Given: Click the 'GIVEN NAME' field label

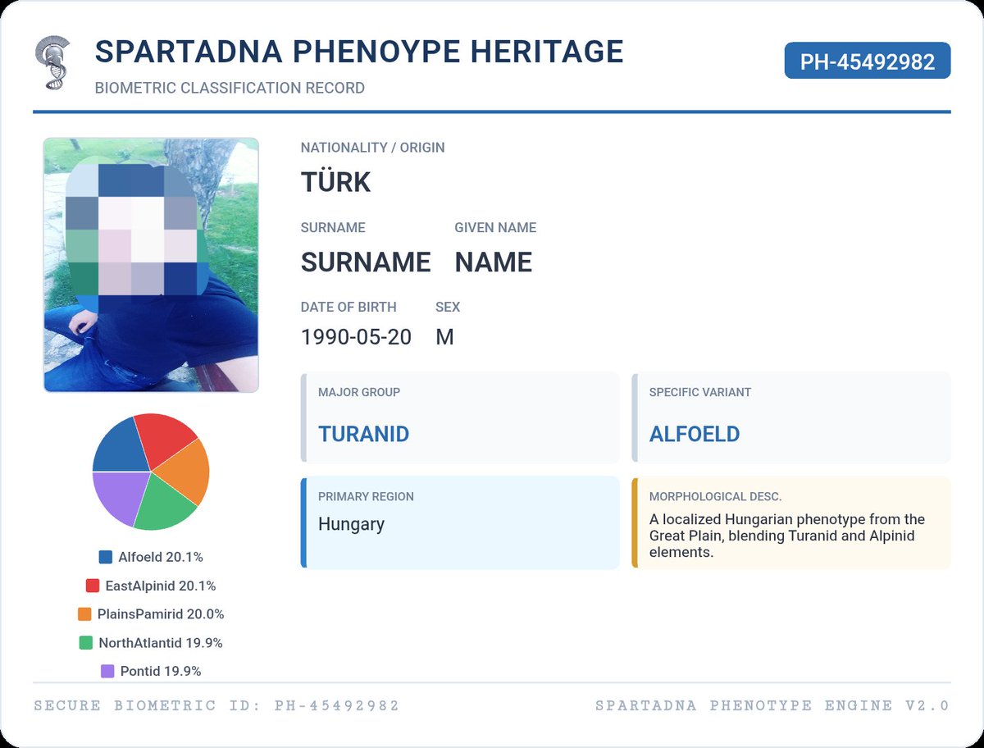Looking at the screenshot, I should coord(495,227).
